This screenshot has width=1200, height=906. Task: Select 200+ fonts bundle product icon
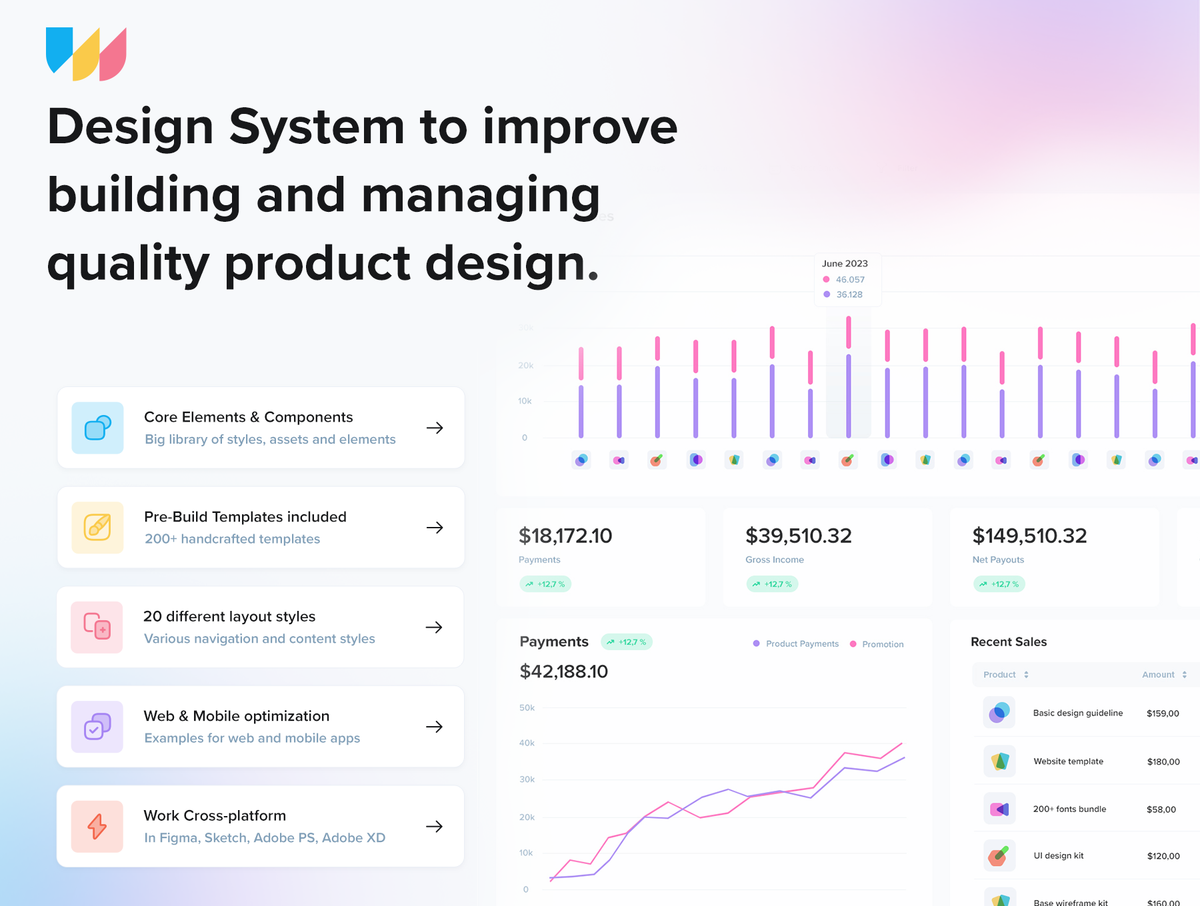point(999,809)
